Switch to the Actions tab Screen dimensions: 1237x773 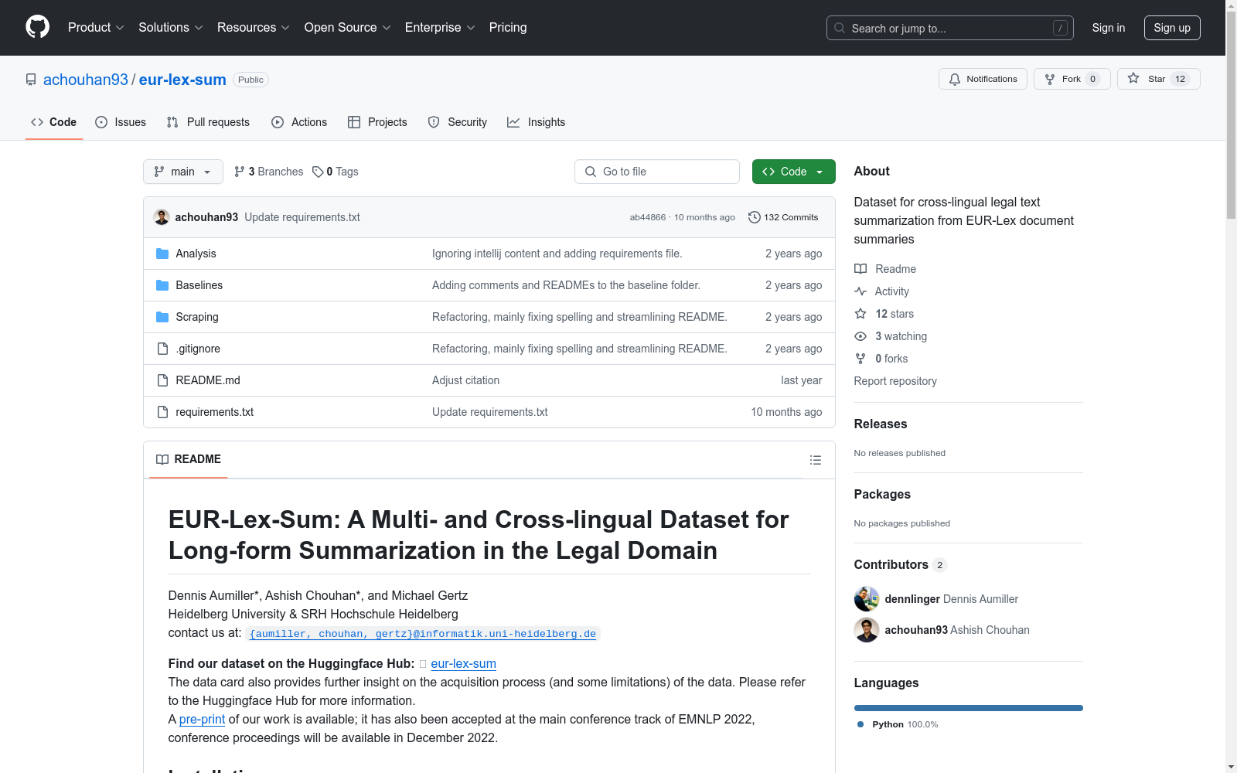(299, 122)
